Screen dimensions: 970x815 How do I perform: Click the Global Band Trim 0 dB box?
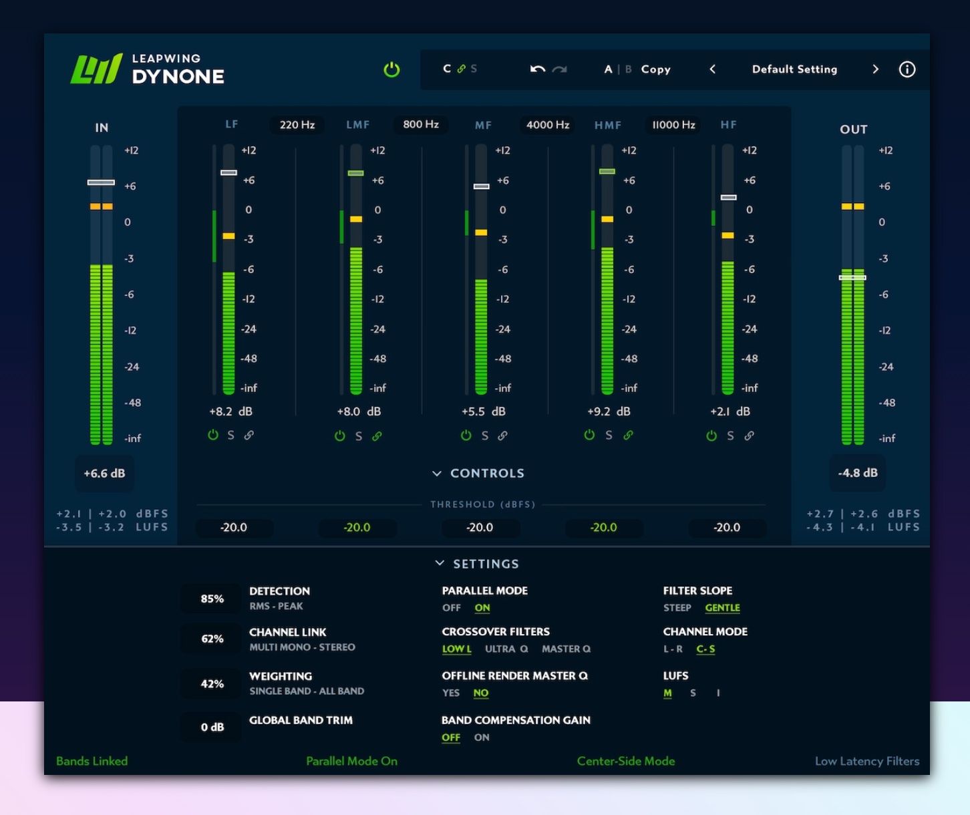[212, 727]
